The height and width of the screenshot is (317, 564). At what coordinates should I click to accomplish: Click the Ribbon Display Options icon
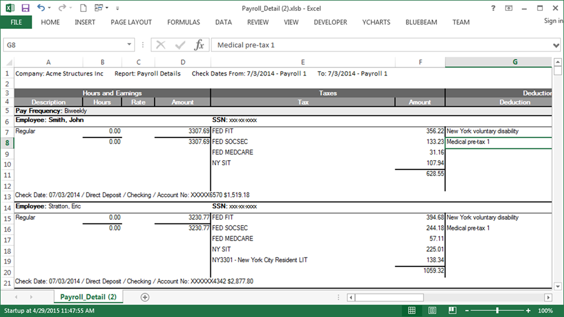click(509, 8)
